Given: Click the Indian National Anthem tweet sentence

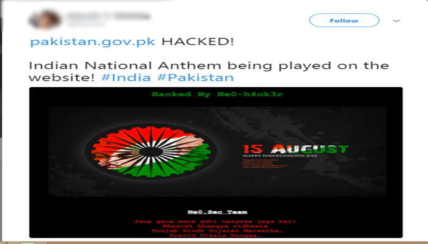Looking at the screenshot, I should [x=209, y=71].
